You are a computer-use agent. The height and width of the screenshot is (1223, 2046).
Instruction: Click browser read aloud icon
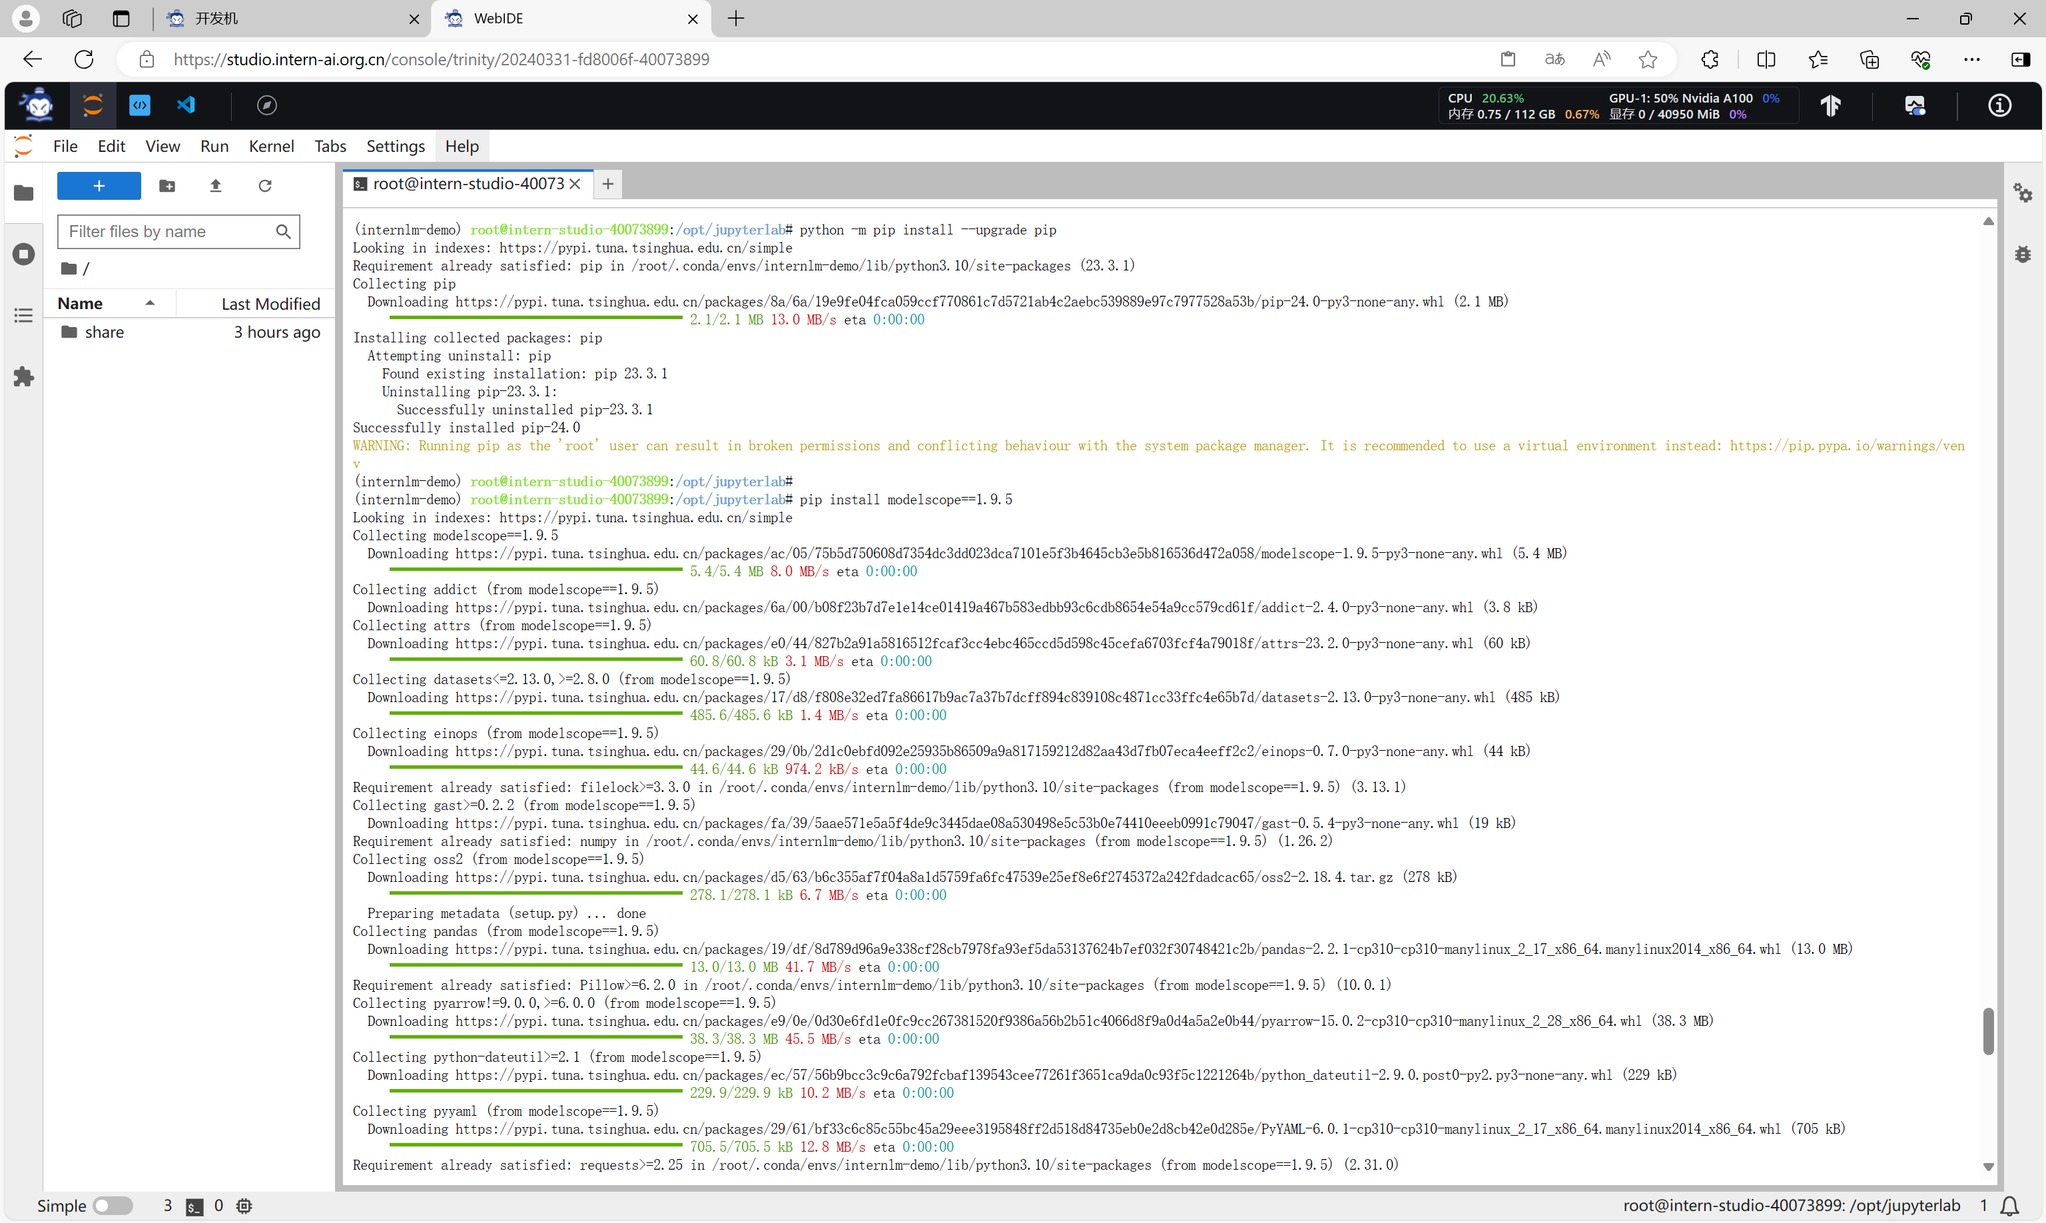(x=1601, y=59)
